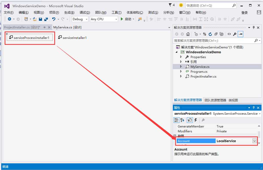Click the Navigate Backward toolbar icon
The width and height of the screenshot is (263, 170).
(9, 19)
